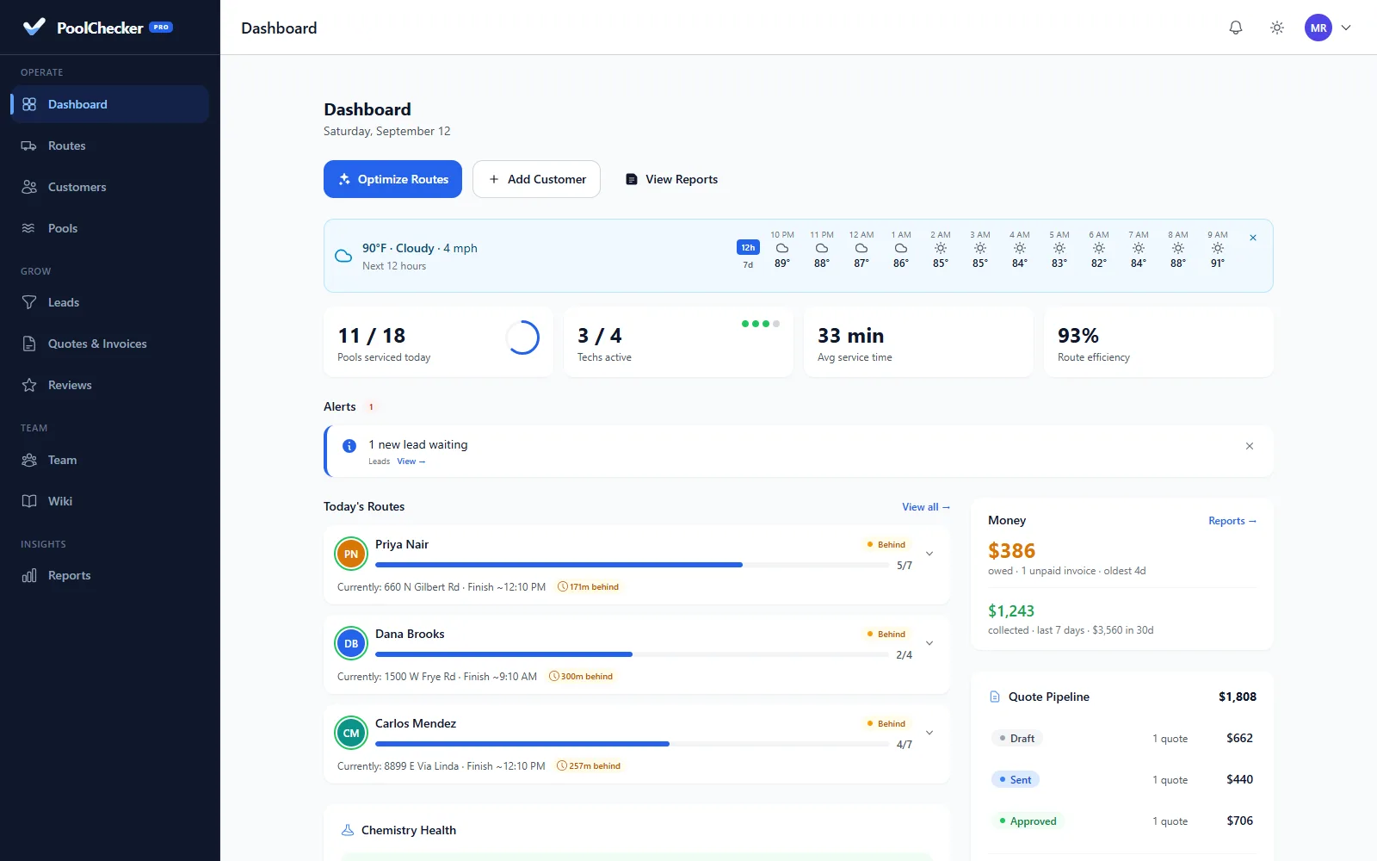
Task: Click the Sent quote status badge
Action: coord(1016,779)
